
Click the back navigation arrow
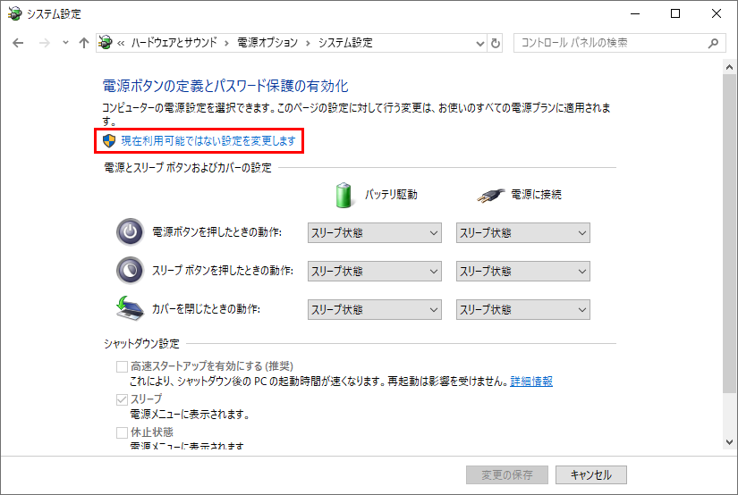[x=18, y=43]
